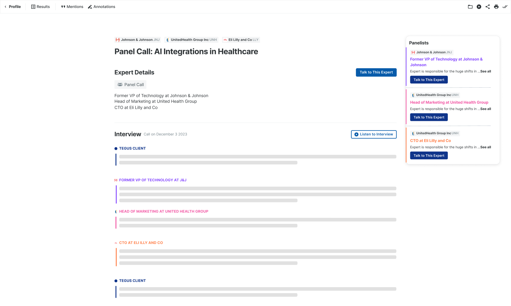This screenshot has height=306, width=511.
Task: Talk to the CTO at Eli Lilly expert
Action: (429, 156)
